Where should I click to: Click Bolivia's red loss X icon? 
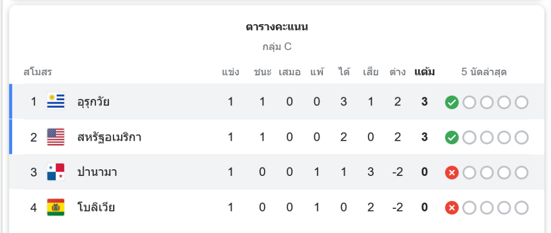[x=452, y=208]
